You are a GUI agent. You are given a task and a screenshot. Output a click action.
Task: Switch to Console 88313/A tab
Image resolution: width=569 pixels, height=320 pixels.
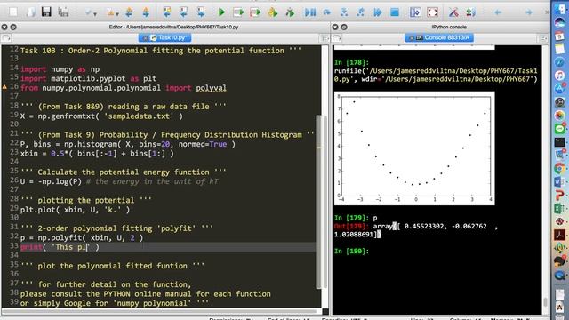438,37
